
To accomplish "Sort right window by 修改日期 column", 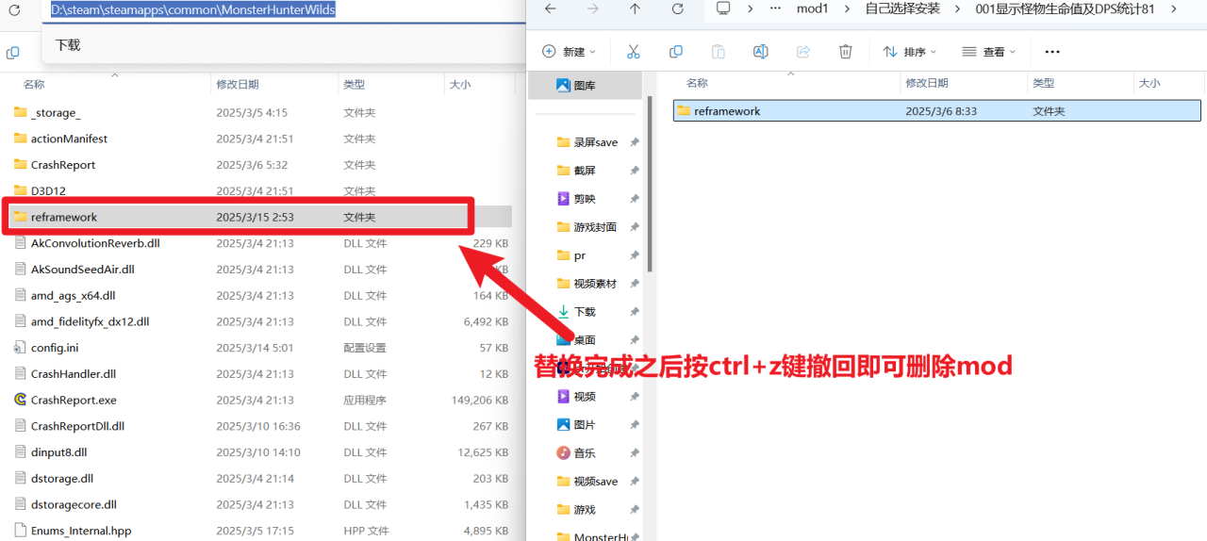I will (x=928, y=83).
